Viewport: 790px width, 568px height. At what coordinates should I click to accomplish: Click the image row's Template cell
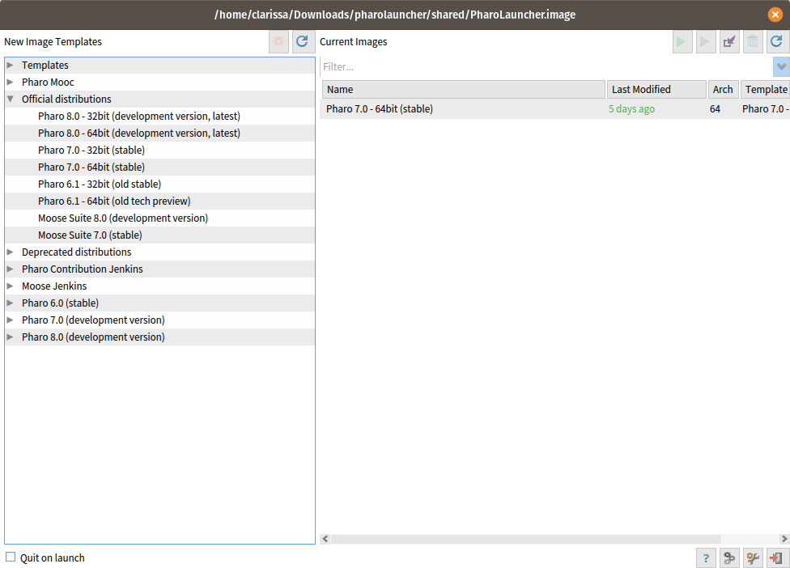(766, 108)
